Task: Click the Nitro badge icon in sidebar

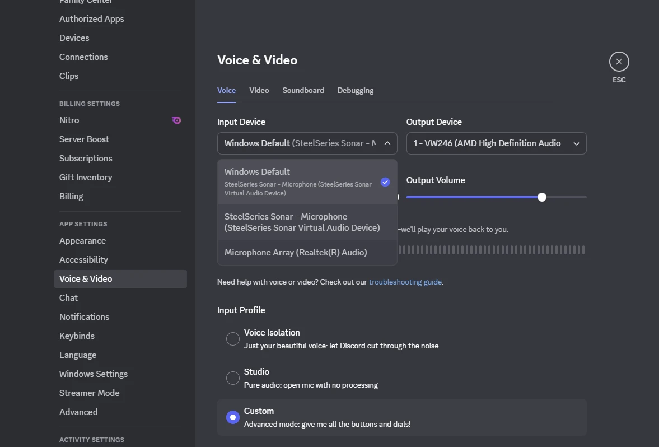Action: pos(176,120)
